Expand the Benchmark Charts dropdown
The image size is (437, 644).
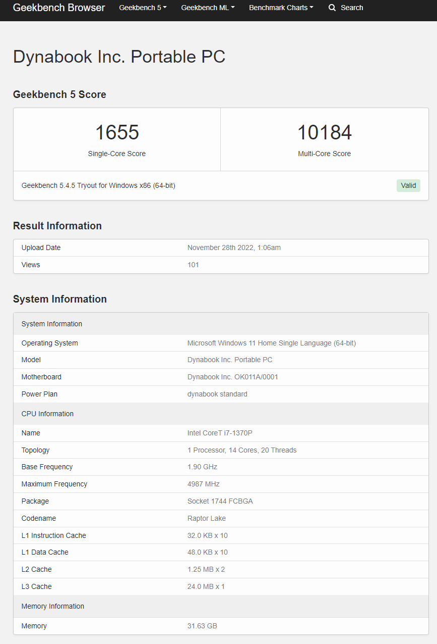[281, 8]
